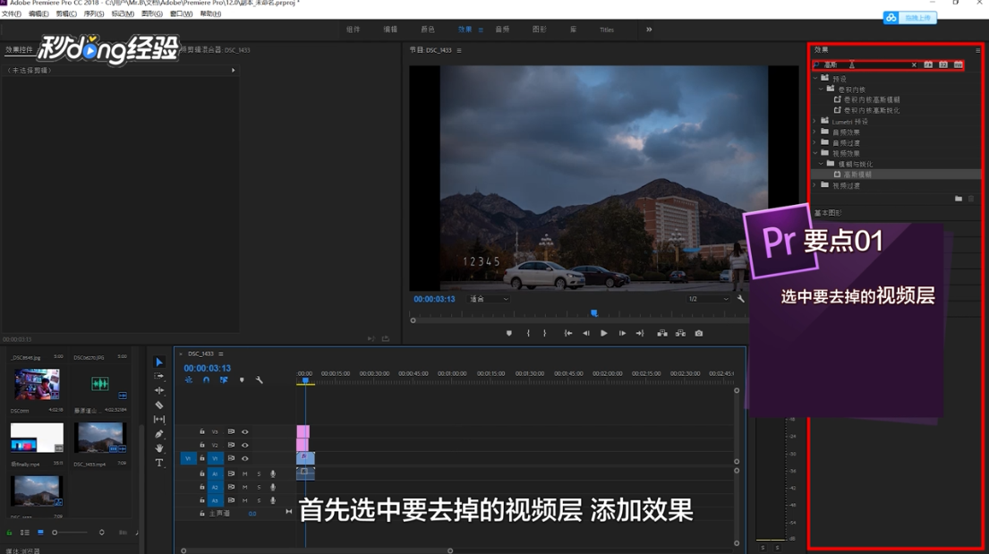Add a marker in the timeline
The height and width of the screenshot is (554, 989).
[242, 379]
